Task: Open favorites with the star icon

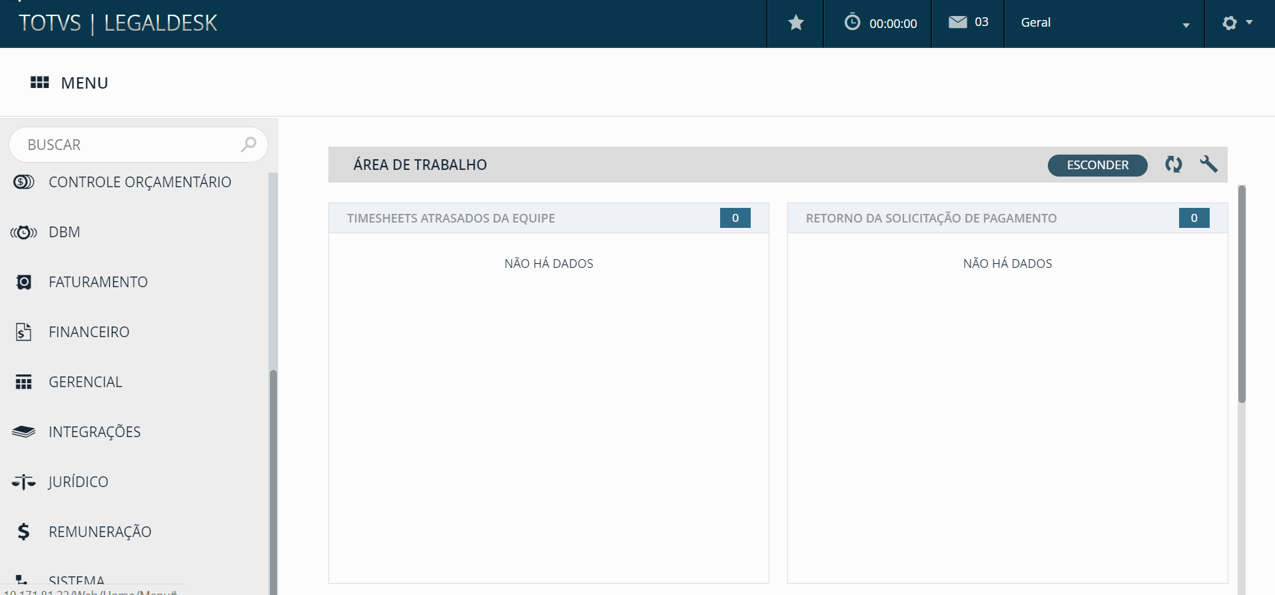Action: 795,23
